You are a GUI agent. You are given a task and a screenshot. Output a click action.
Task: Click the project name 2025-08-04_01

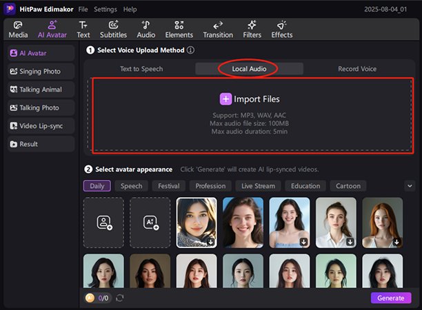(x=385, y=10)
